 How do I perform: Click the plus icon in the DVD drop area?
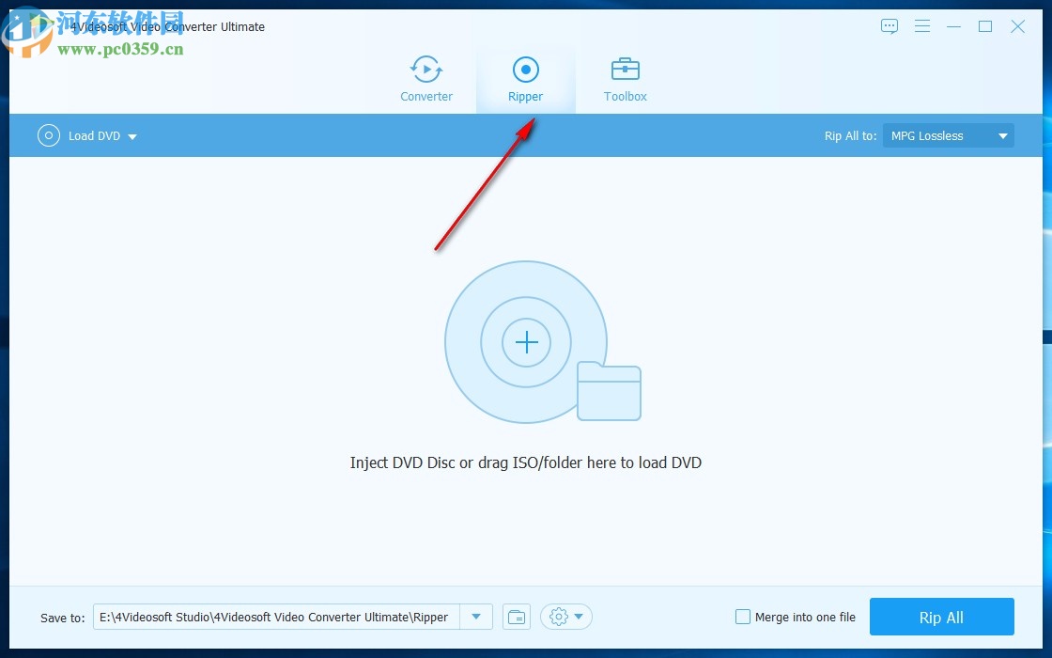[525, 342]
